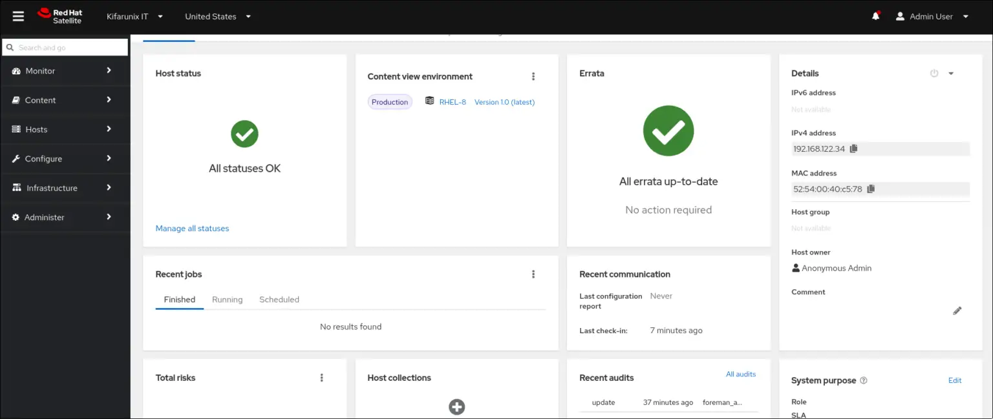Open the RHEL-8 content view link
This screenshot has height=419, width=993.
pyautogui.click(x=453, y=102)
